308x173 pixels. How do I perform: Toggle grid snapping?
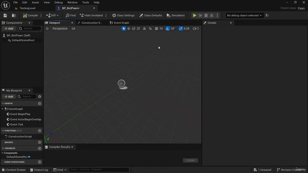tap(156, 29)
